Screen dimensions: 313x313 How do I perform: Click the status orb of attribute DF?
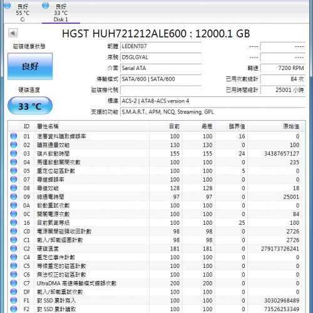tap(14, 292)
